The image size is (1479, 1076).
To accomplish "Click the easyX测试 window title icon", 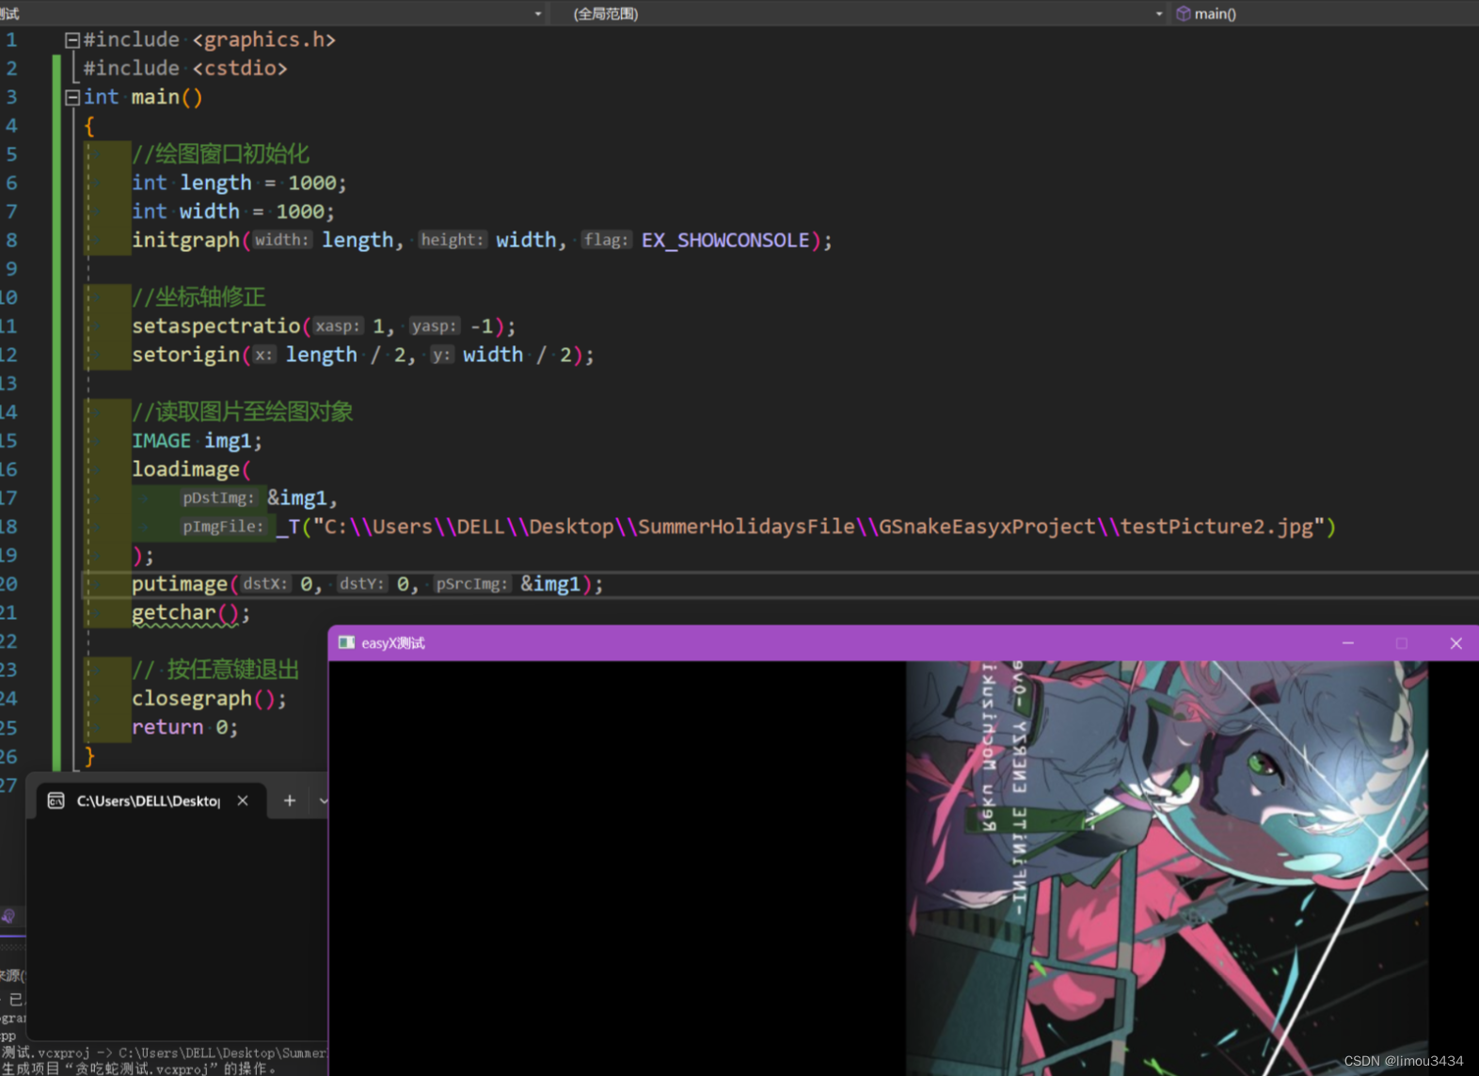I will pos(346,642).
